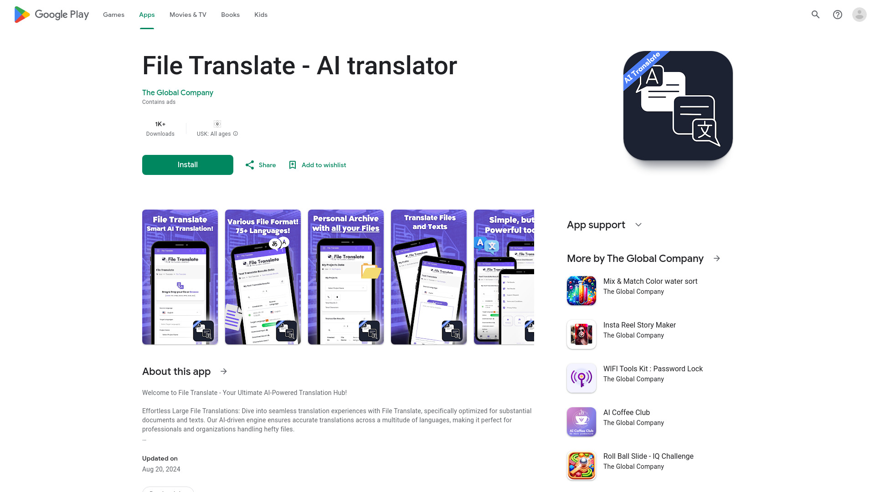Viewport: 875px width, 492px height.
Task: View first File Translate screenshot thumbnail
Action: (x=180, y=277)
